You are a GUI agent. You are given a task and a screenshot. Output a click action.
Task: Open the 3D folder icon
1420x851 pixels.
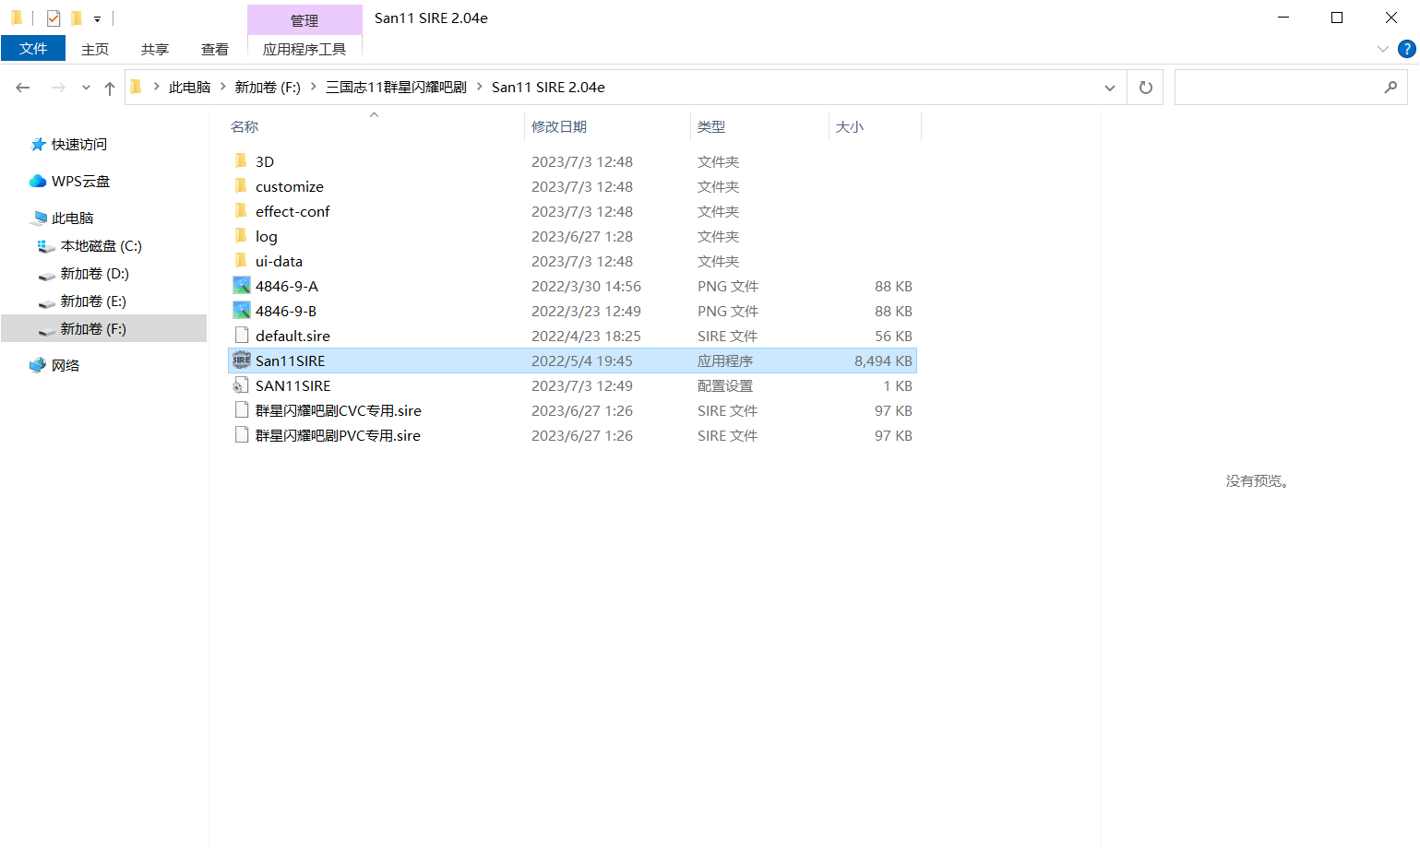(x=241, y=161)
